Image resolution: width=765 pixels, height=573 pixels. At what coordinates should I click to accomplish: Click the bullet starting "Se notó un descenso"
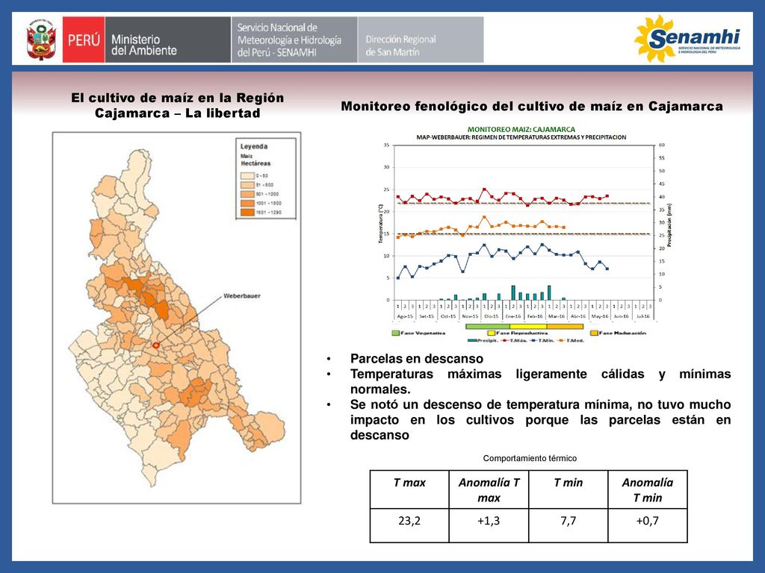click(541, 419)
